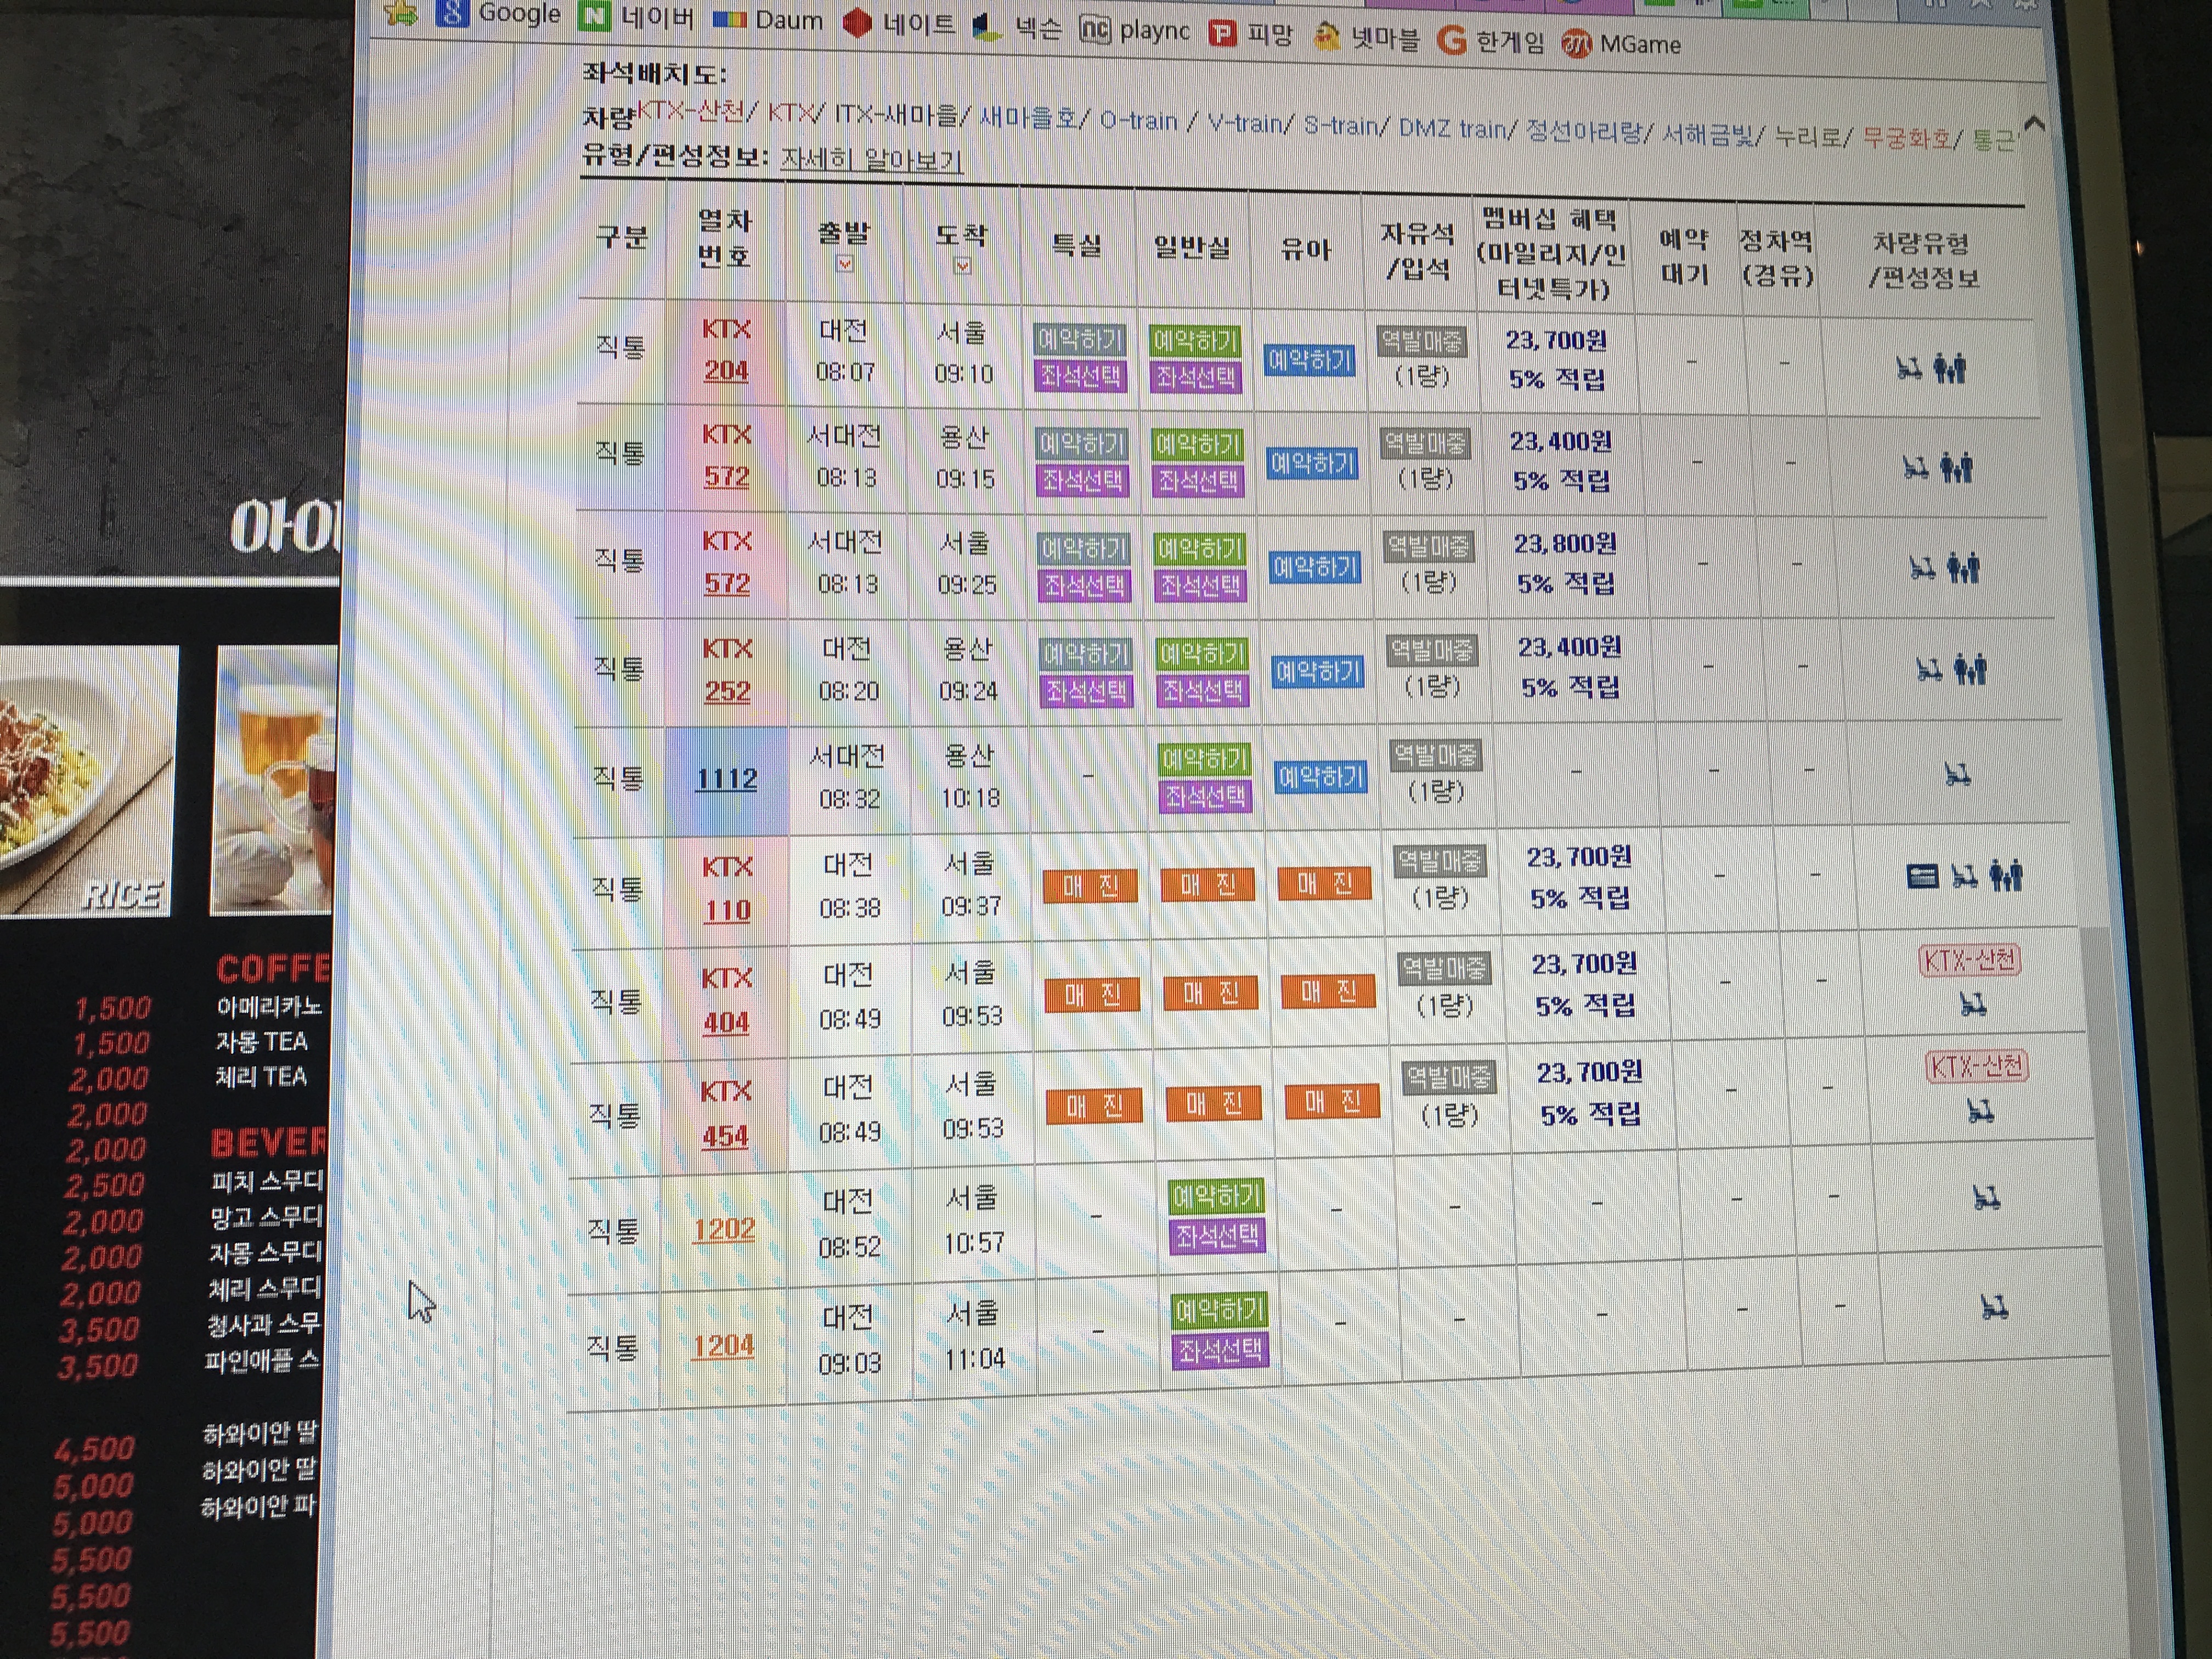The height and width of the screenshot is (1659, 2212).
Task: Open train number 1204 details link
Action: 723,1346
